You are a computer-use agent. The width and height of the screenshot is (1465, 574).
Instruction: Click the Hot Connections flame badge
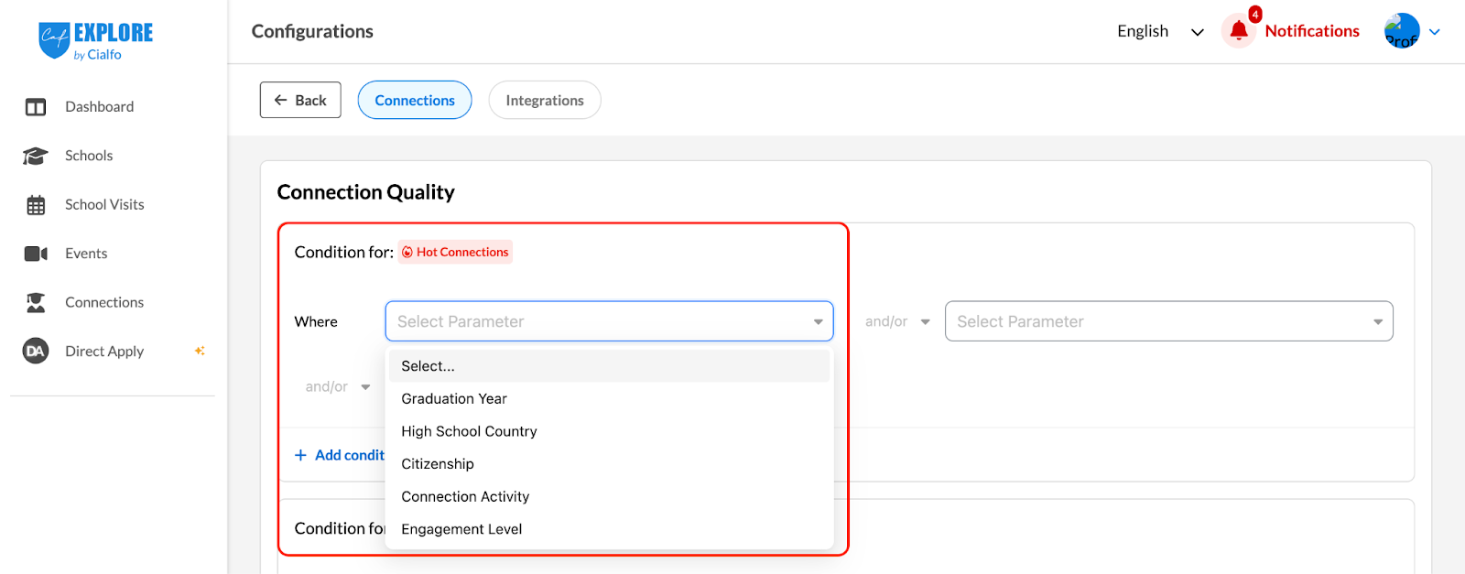455,252
